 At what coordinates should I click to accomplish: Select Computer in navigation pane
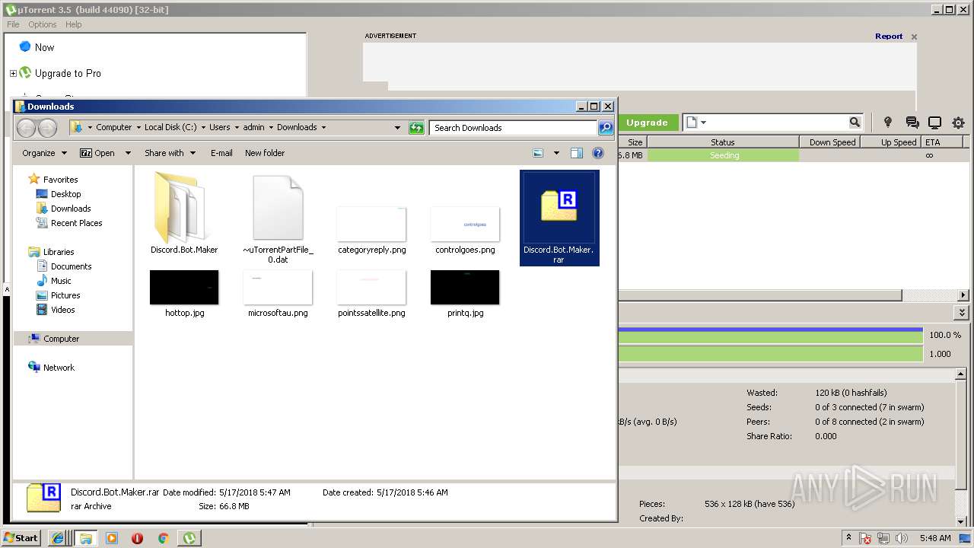click(61, 339)
